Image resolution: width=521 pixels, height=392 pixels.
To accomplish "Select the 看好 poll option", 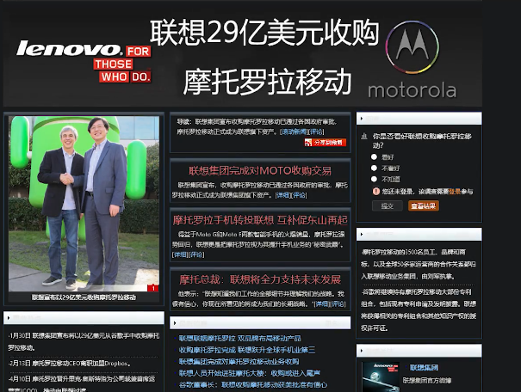I will pos(374,156).
